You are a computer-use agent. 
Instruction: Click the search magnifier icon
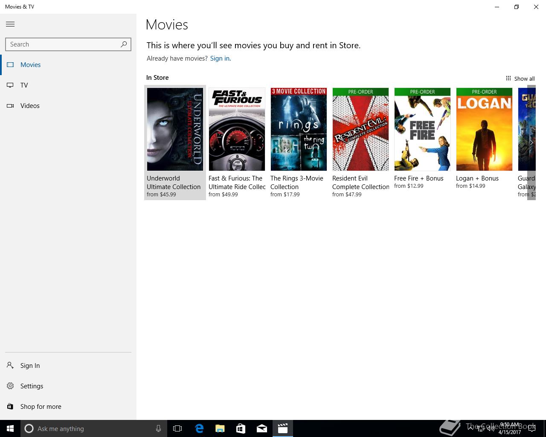[124, 44]
